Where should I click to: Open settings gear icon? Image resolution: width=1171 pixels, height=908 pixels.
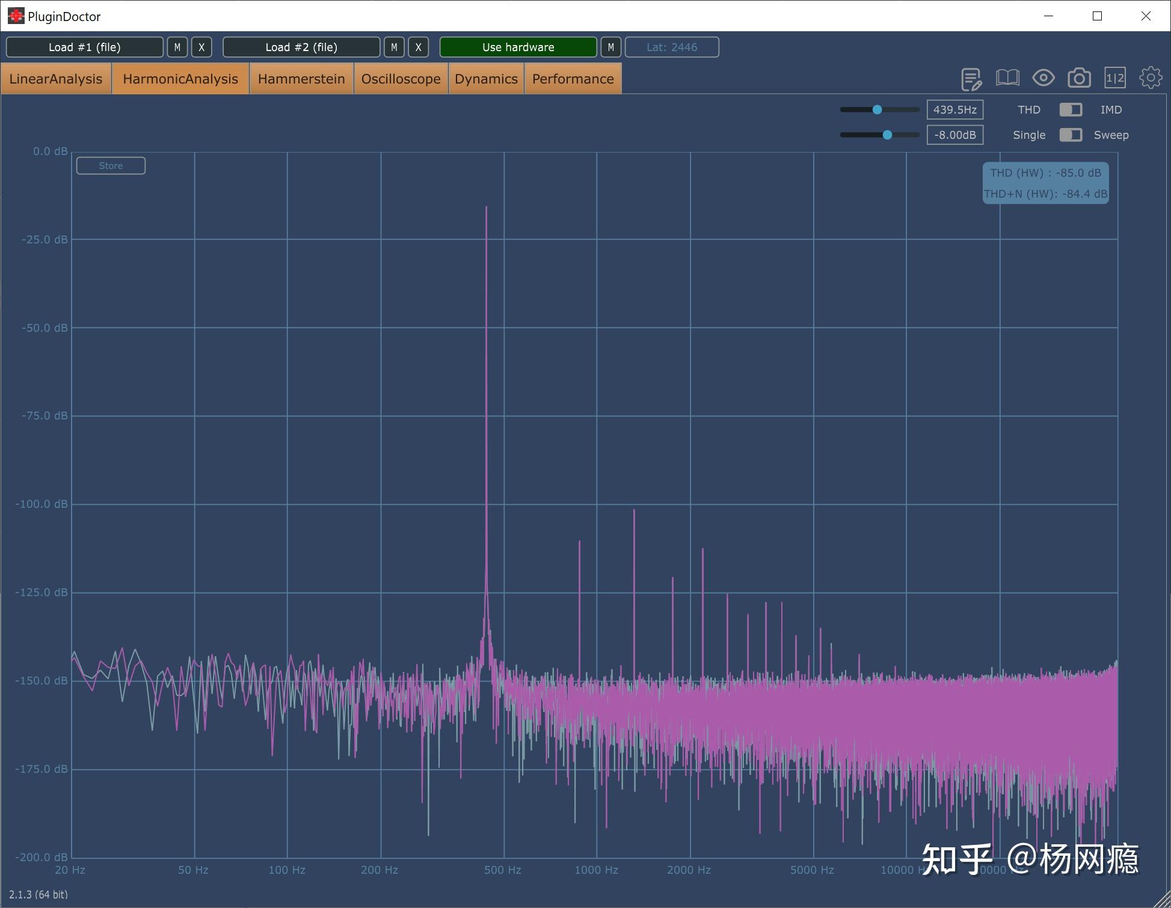(1150, 78)
